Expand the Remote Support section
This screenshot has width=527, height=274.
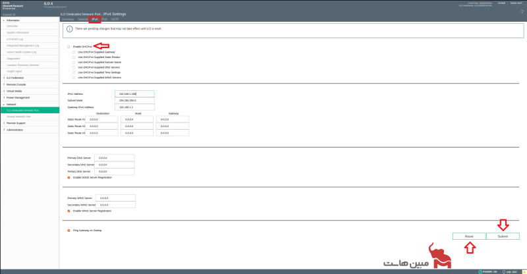[4, 123]
